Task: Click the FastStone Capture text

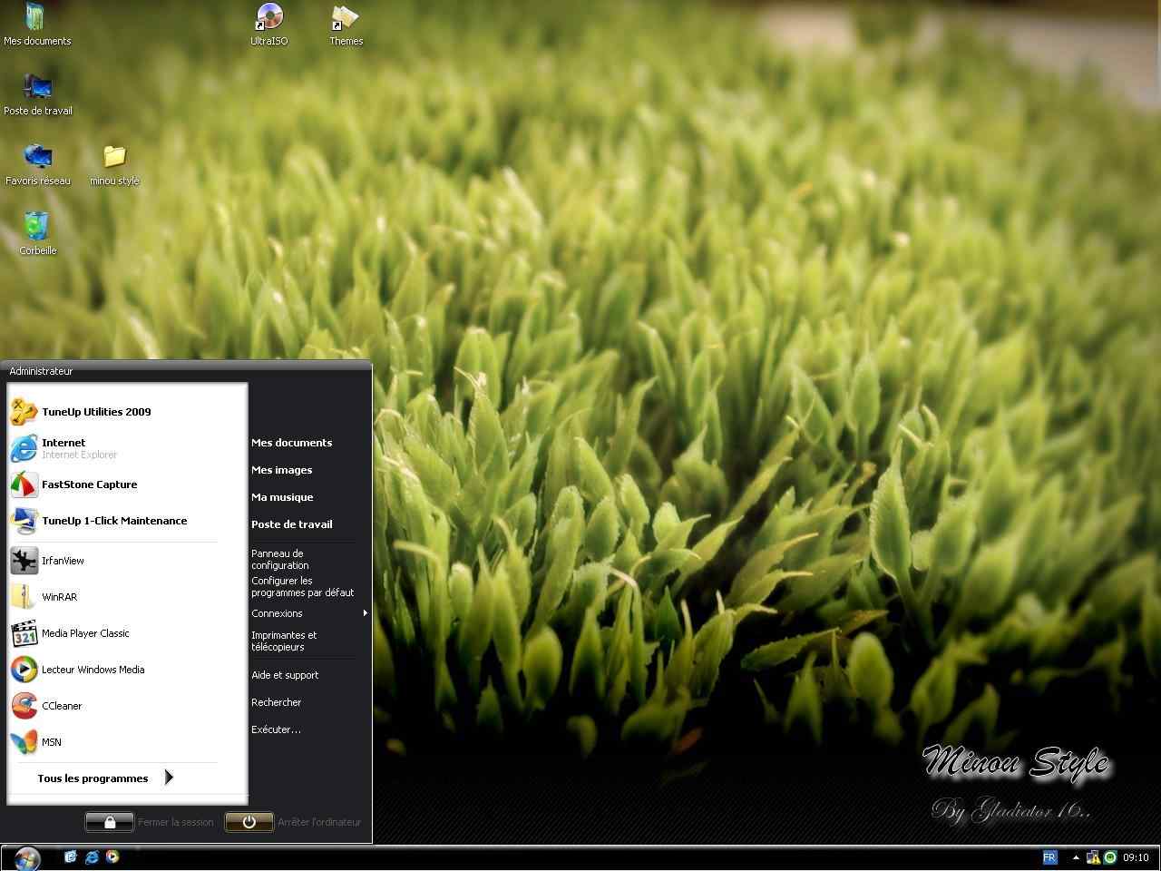Action: (90, 484)
